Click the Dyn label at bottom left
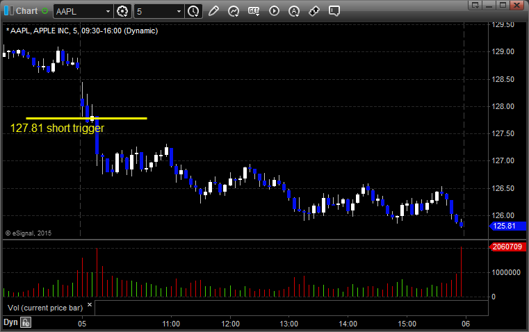Viewport: 529px width, 332px height. coord(10,322)
